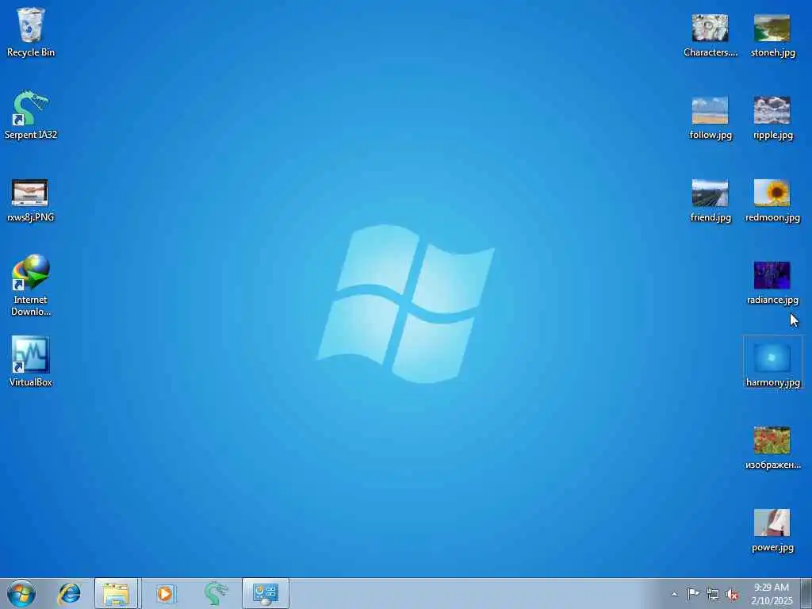Click the Show Desktop button
The image size is (812, 609).
806,593
